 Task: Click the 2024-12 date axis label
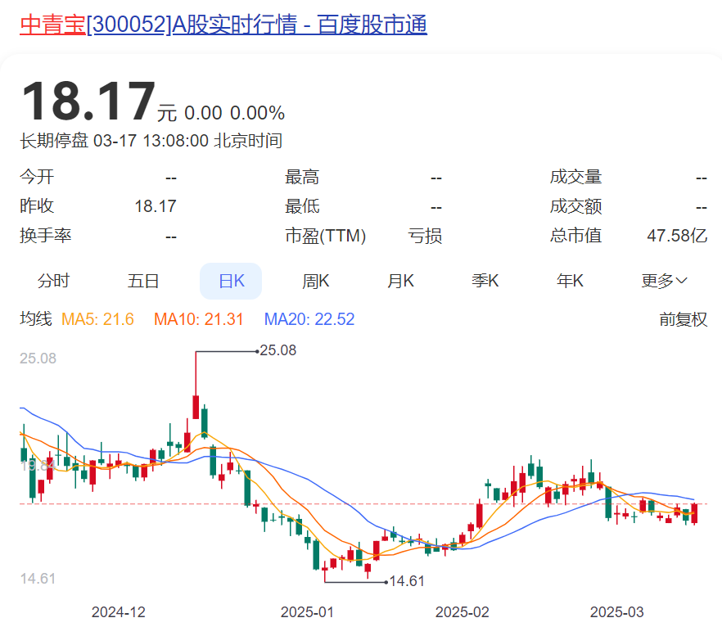coord(119,612)
